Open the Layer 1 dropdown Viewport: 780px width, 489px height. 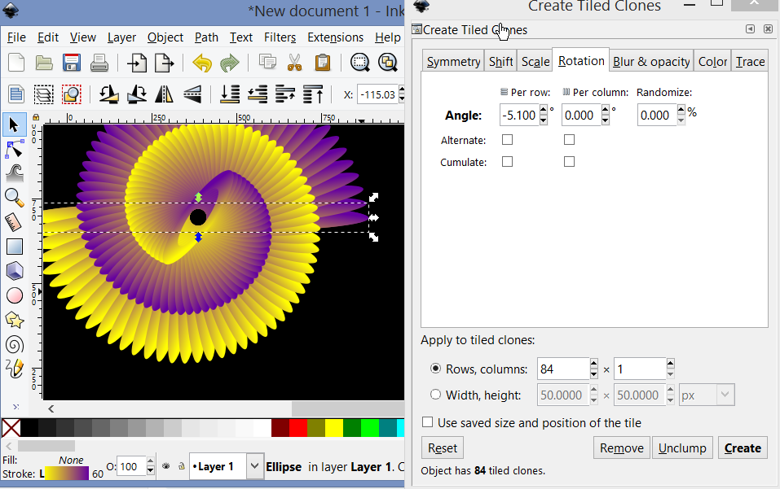254,466
